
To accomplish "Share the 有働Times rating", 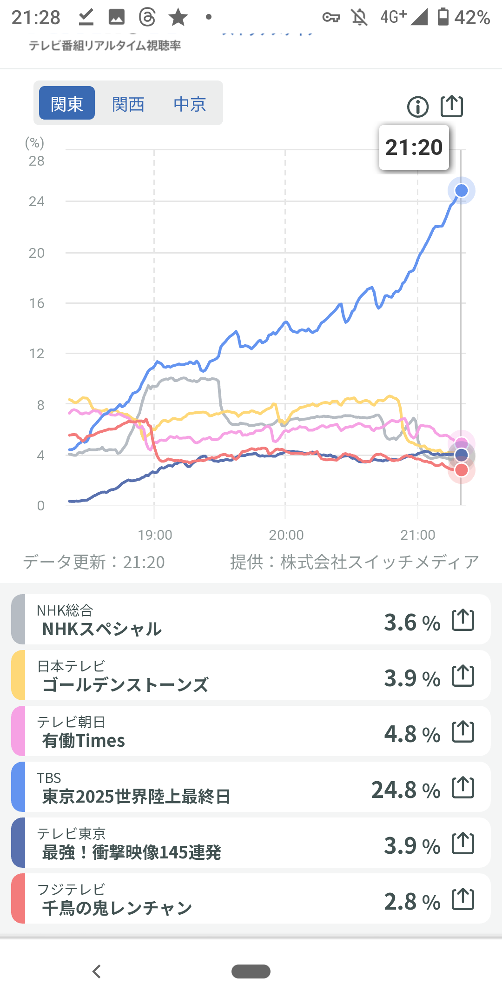I will coord(463,732).
